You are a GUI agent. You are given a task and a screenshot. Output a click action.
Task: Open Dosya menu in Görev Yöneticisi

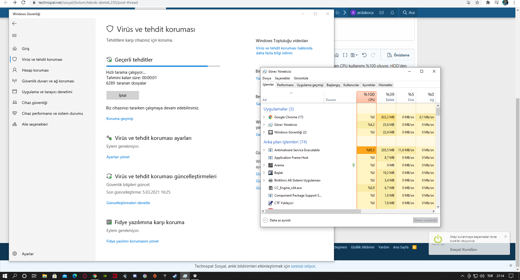tap(266, 78)
